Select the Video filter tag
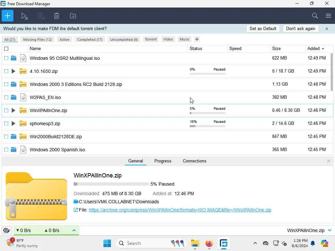The width and height of the screenshot is (335, 251). [x=168, y=39]
